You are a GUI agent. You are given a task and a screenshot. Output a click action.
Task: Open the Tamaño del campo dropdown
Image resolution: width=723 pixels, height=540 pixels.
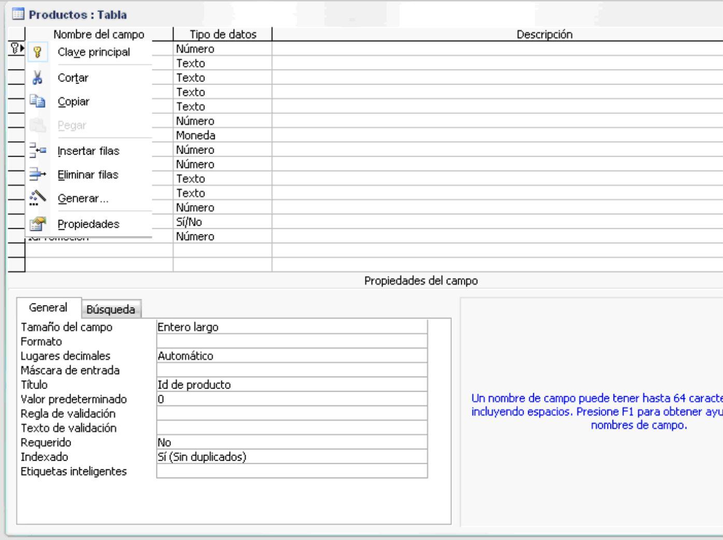(x=290, y=326)
